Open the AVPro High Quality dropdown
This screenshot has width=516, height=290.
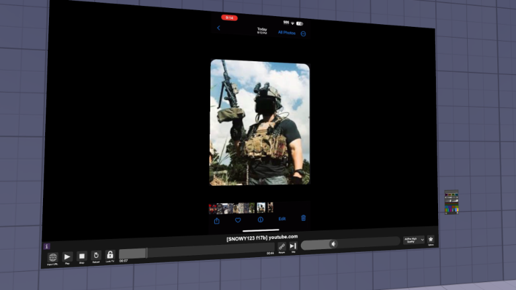pos(413,240)
